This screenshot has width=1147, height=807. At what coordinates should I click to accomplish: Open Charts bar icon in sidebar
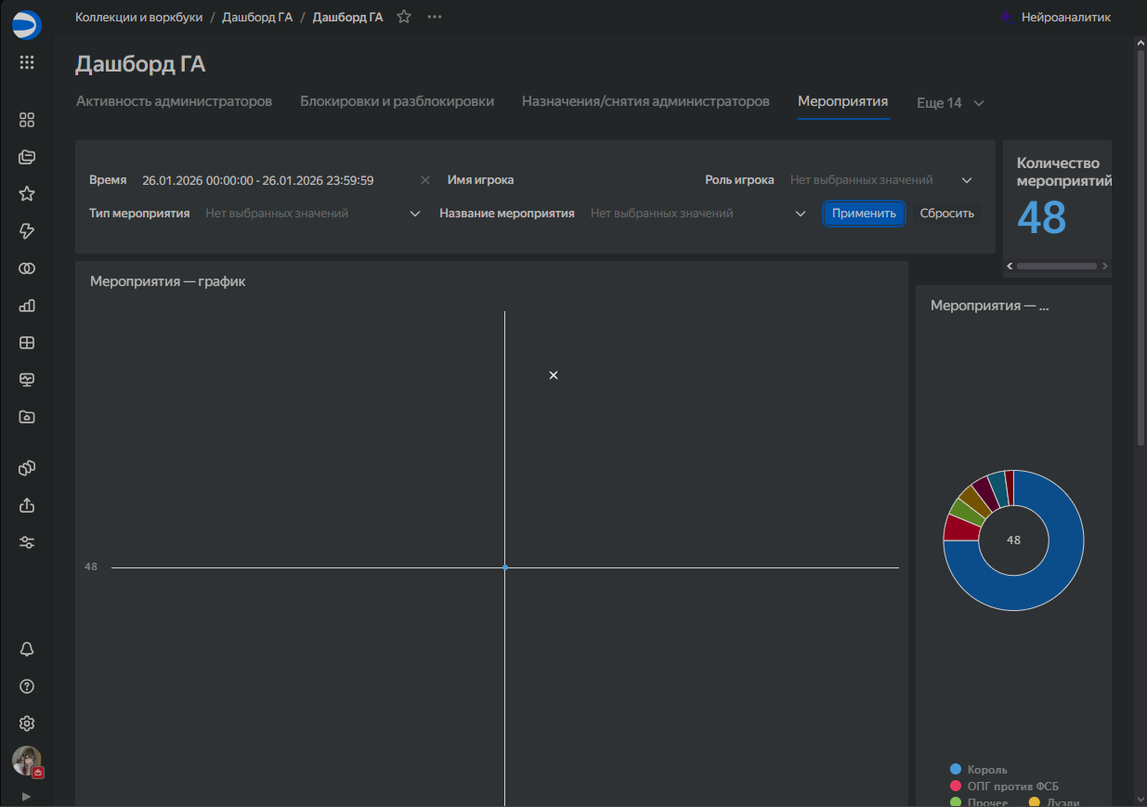27,306
